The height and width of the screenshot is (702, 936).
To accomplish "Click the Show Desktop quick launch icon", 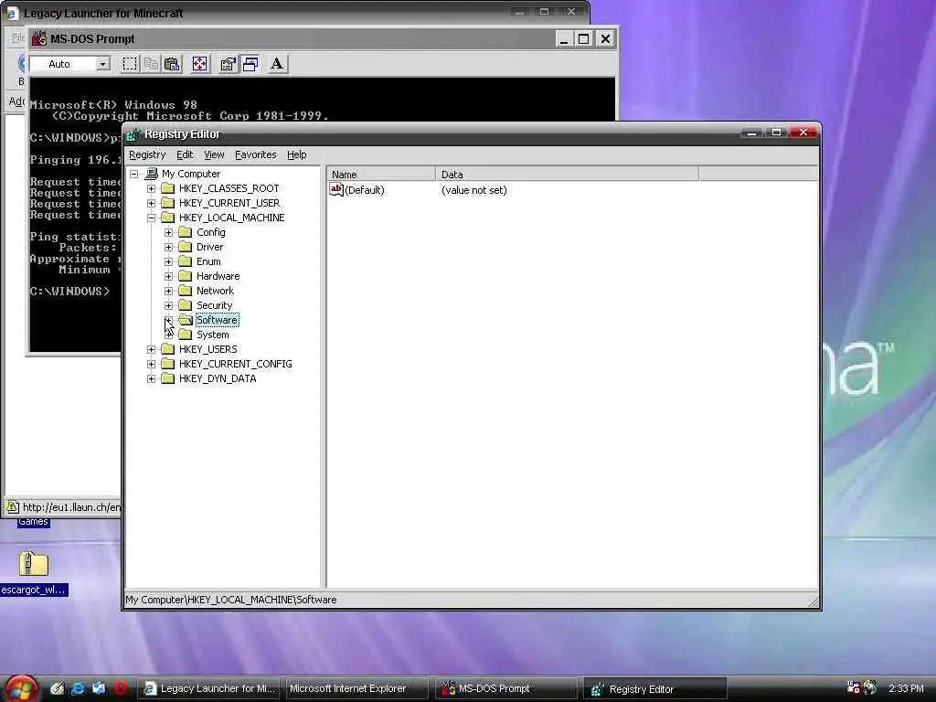I will click(x=57, y=688).
